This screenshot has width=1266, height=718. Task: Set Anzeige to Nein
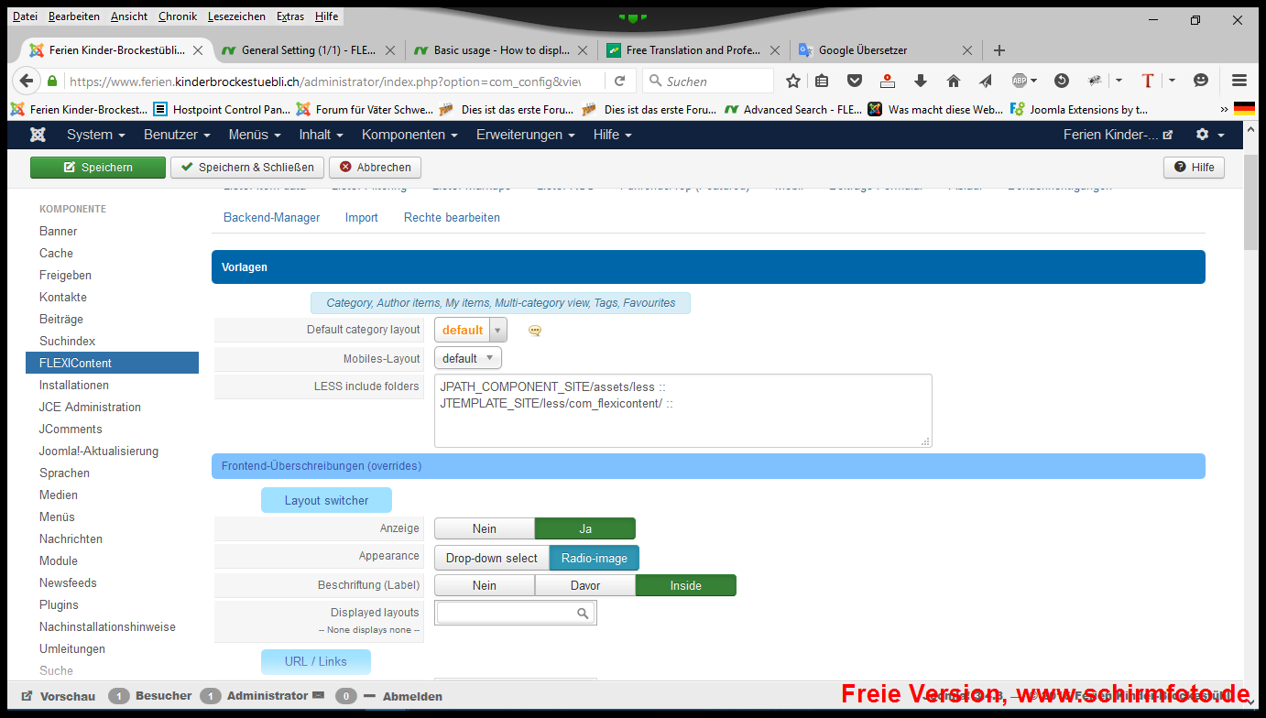485,528
